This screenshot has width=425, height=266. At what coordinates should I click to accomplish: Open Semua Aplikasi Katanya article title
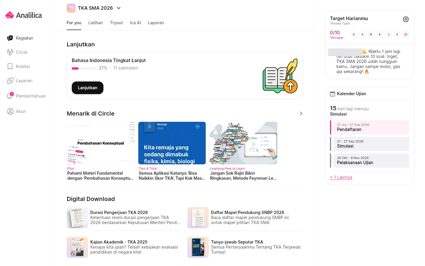point(172,176)
